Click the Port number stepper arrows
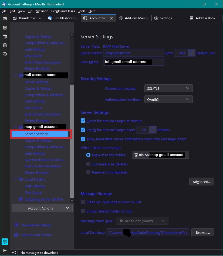 click(x=191, y=53)
